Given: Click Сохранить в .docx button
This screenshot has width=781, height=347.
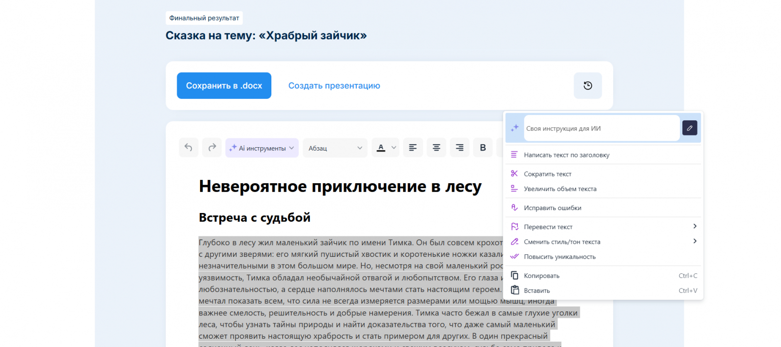Looking at the screenshot, I should pyautogui.click(x=224, y=86).
